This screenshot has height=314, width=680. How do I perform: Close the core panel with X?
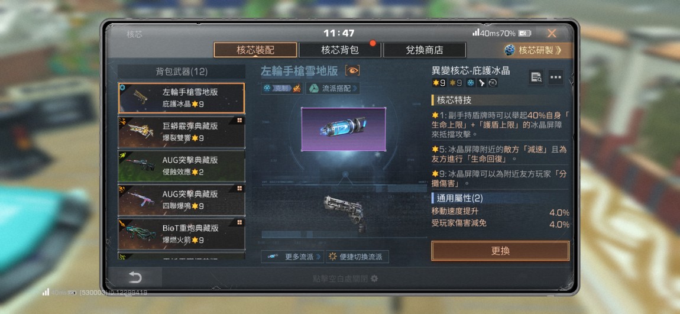tap(552, 33)
